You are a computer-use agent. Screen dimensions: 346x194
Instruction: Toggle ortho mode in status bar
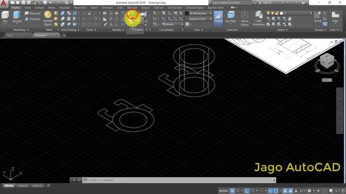pyautogui.click(x=247, y=191)
